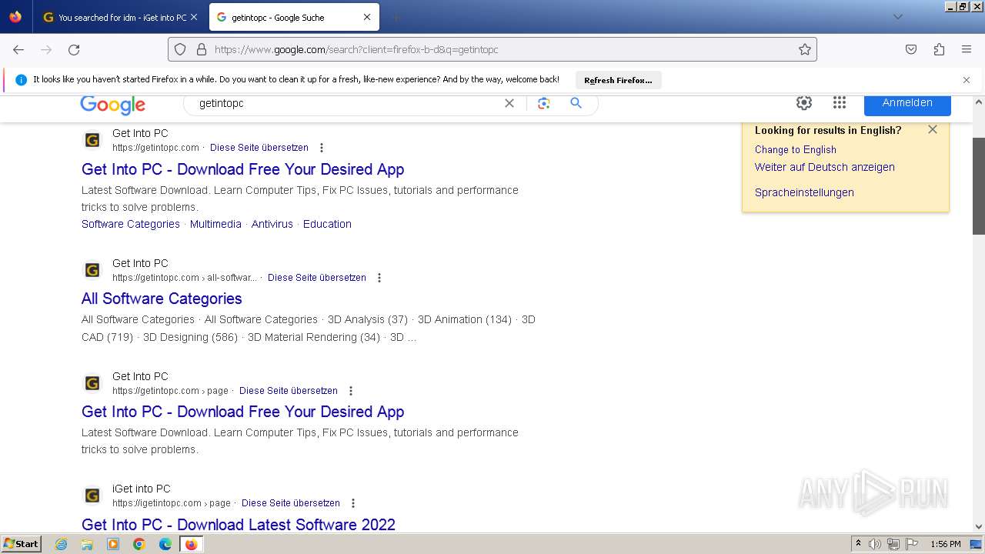Translate the igetintopc.com result page

point(291,503)
